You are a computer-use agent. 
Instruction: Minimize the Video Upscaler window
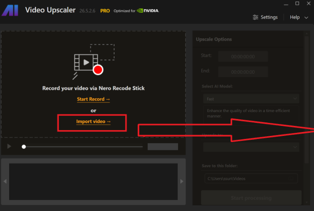(286, 4)
